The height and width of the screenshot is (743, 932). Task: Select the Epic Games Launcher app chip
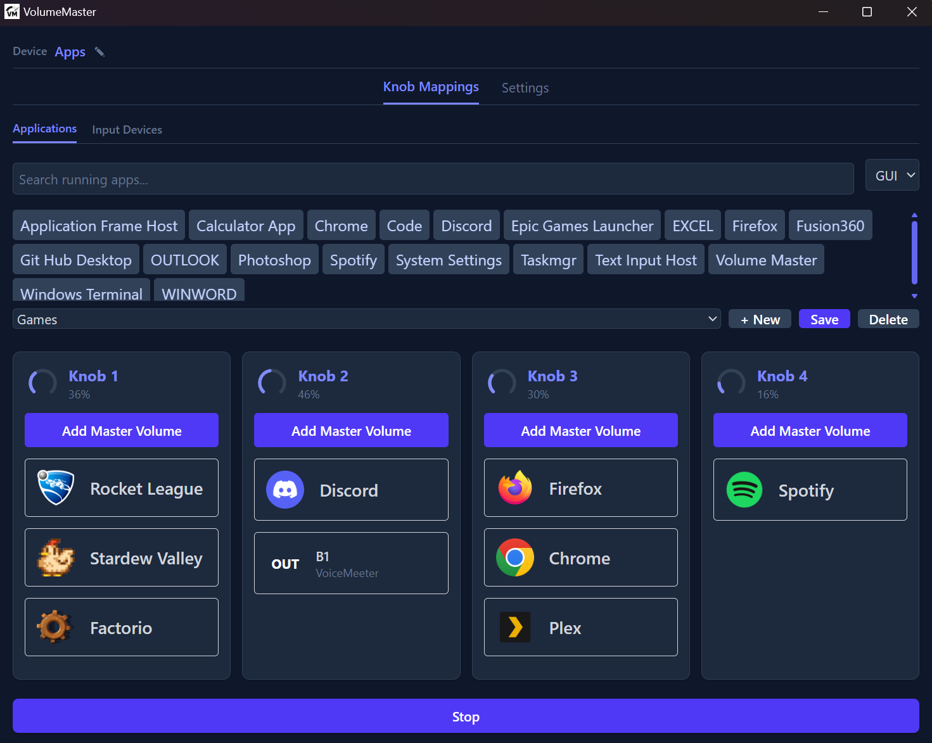click(582, 225)
